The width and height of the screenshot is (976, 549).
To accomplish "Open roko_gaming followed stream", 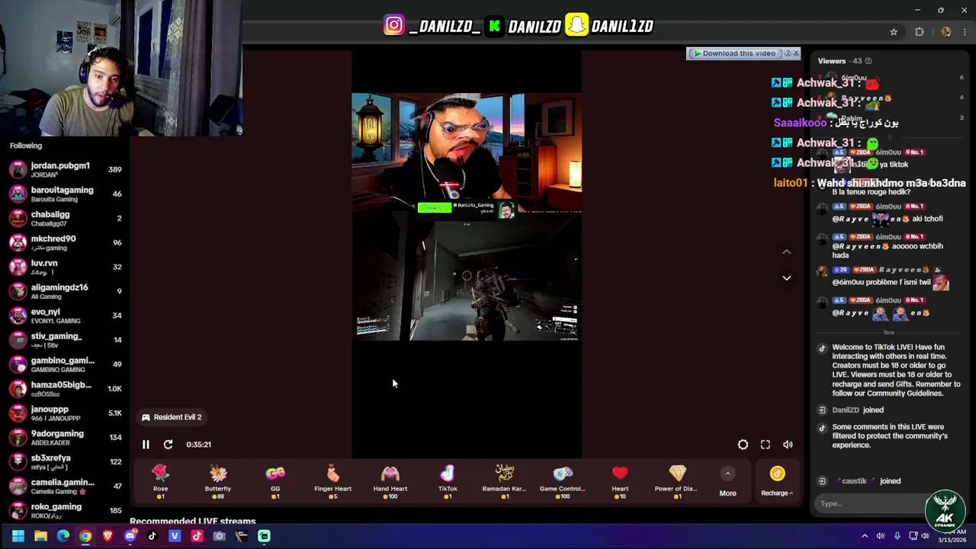I will pos(66,510).
